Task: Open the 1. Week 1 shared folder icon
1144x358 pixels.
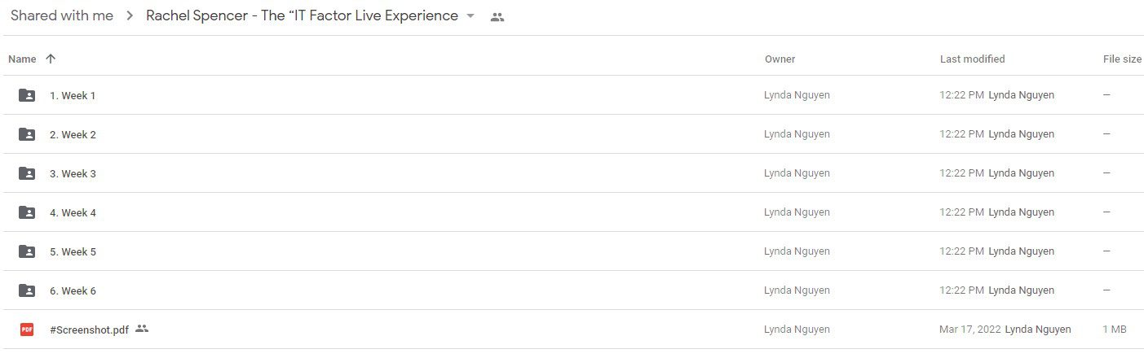Action: pos(27,95)
